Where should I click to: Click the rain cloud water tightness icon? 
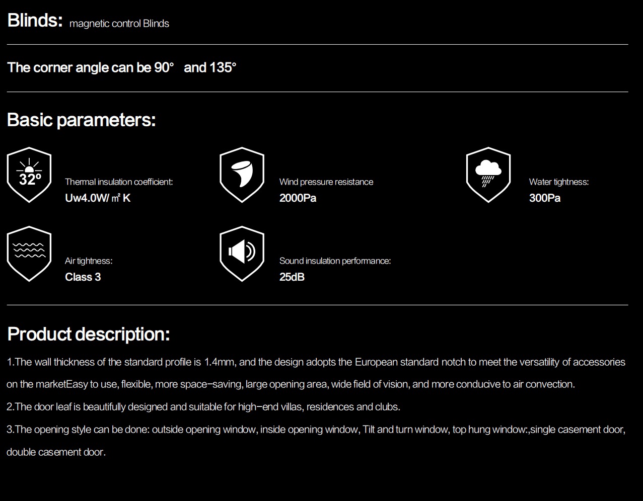(488, 175)
